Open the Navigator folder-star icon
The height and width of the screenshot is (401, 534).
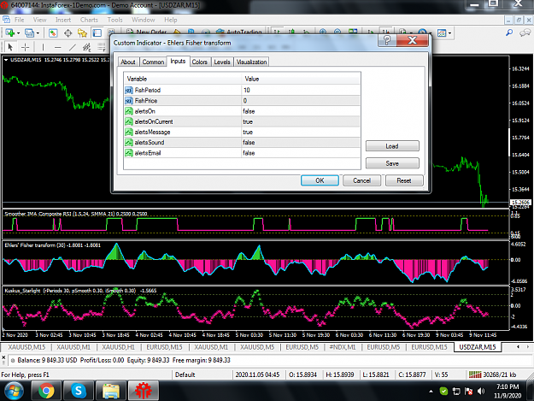click(x=82, y=33)
